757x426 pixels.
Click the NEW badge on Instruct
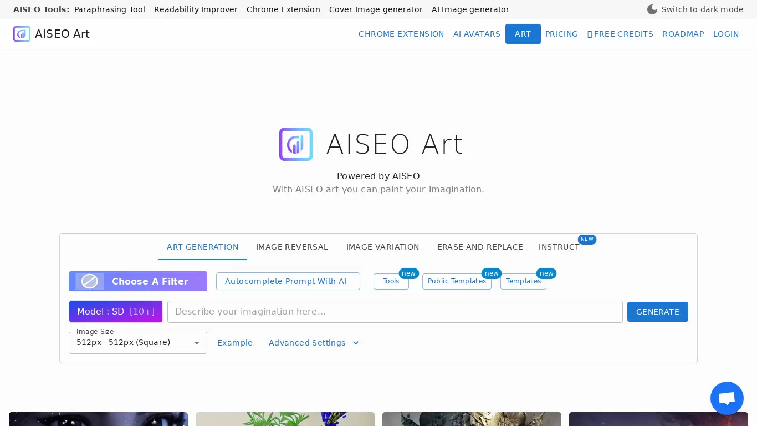587,240
